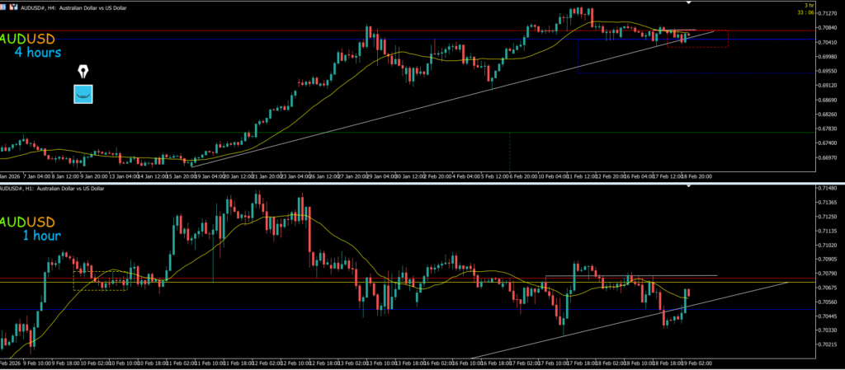The width and height of the screenshot is (845, 370).
Task: Click price level 0.70330 on H1 scale
Action: click(825, 330)
